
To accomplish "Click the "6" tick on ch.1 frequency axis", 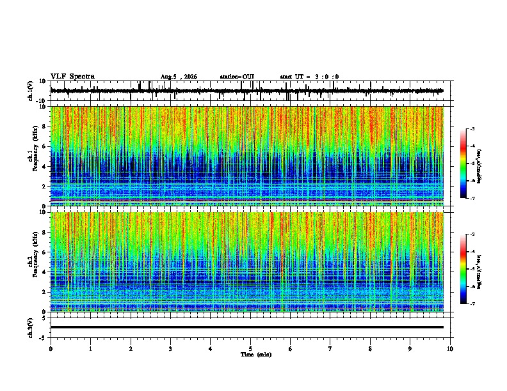I will point(44,147).
